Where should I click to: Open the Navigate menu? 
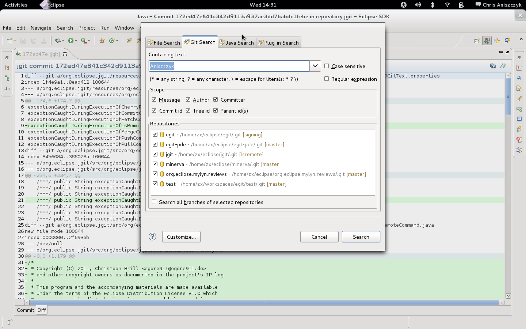[41, 28]
